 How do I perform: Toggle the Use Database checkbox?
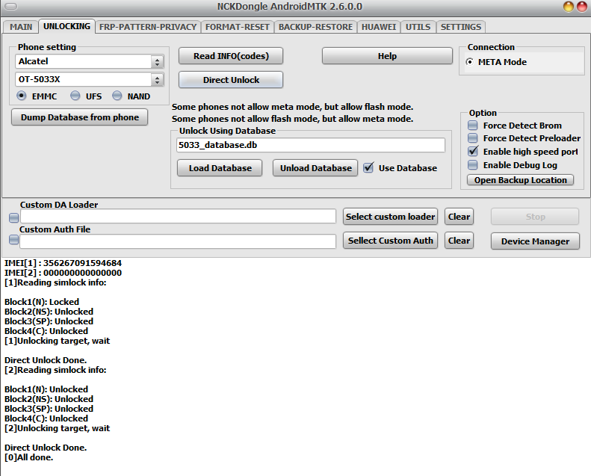point(368,167)
